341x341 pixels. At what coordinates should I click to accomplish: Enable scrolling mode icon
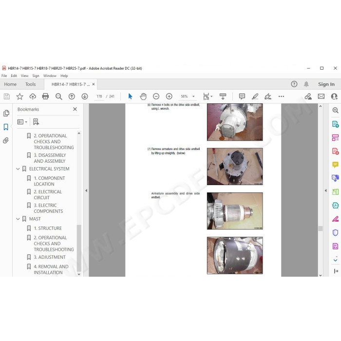tap(223, 96)
